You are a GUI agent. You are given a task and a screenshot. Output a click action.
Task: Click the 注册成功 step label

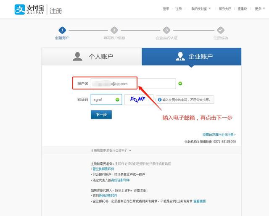pos(221,38)
